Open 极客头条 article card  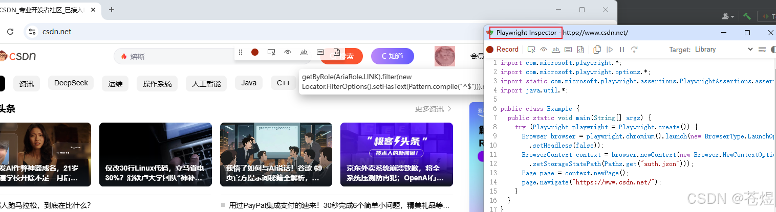tap(397, 154)
